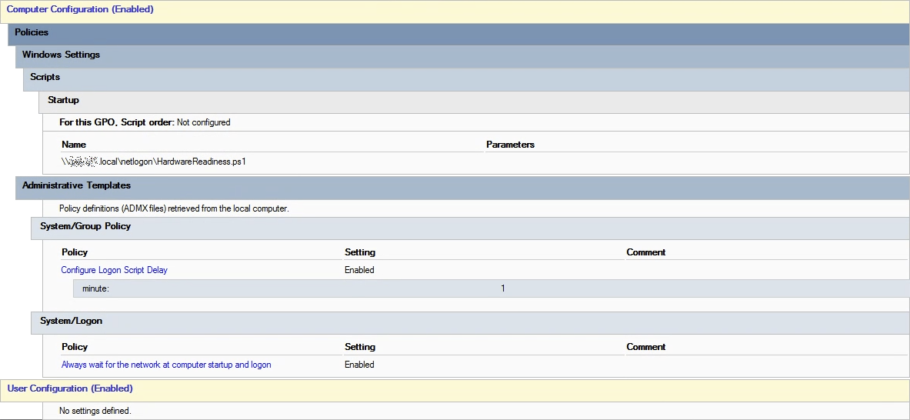Collapse the Administrative Templates section
This screenshot has height=420, width=910.
[x=76, y=186]
